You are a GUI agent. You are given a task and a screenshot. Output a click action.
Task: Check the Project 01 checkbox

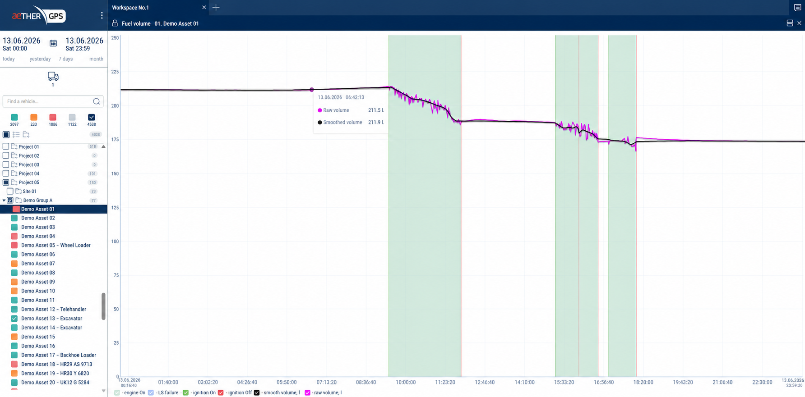(6, 146)
